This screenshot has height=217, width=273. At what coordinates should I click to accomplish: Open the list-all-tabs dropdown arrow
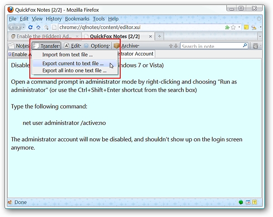click(260, 37)
